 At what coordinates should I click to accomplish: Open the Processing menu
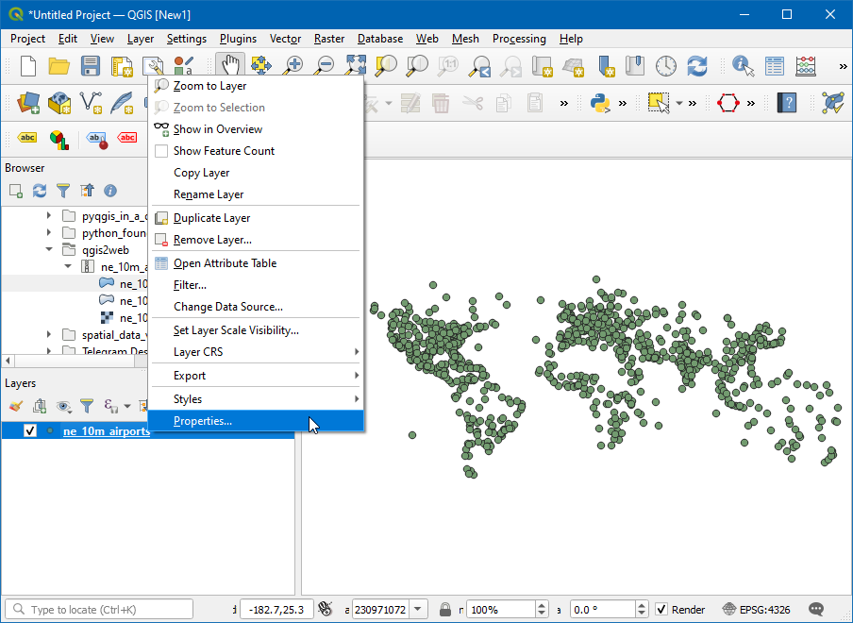click(519, 39)
